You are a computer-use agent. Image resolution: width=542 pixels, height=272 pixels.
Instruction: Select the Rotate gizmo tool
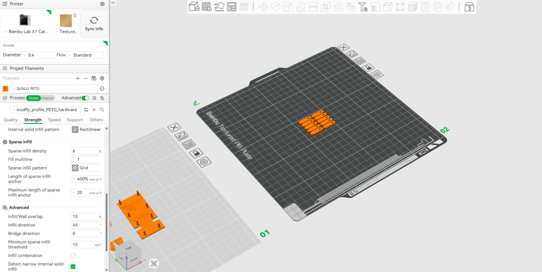[x=276, y=7]
